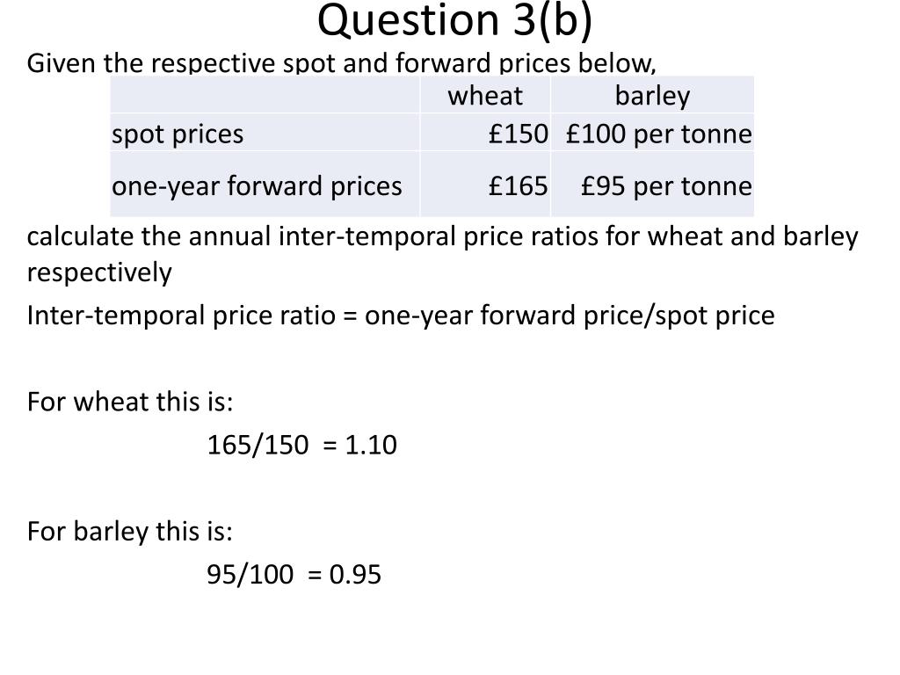
Task: Click the 1.10 wheat ratio result
Action: 371,445
